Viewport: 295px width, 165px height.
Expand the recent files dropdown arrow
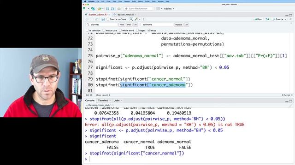pyautogui.click(x=103, y=9)
